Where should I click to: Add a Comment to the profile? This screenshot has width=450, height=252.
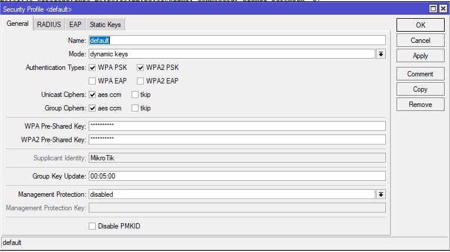[x=421, y=74]
